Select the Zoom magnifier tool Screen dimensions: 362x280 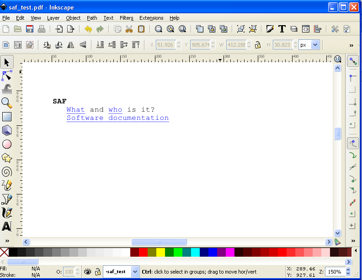click(x=7, y=103)
